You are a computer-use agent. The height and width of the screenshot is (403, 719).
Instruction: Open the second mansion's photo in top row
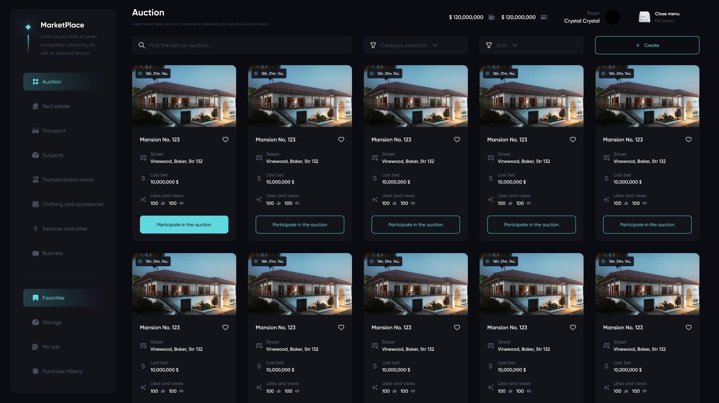pos(300,96)
